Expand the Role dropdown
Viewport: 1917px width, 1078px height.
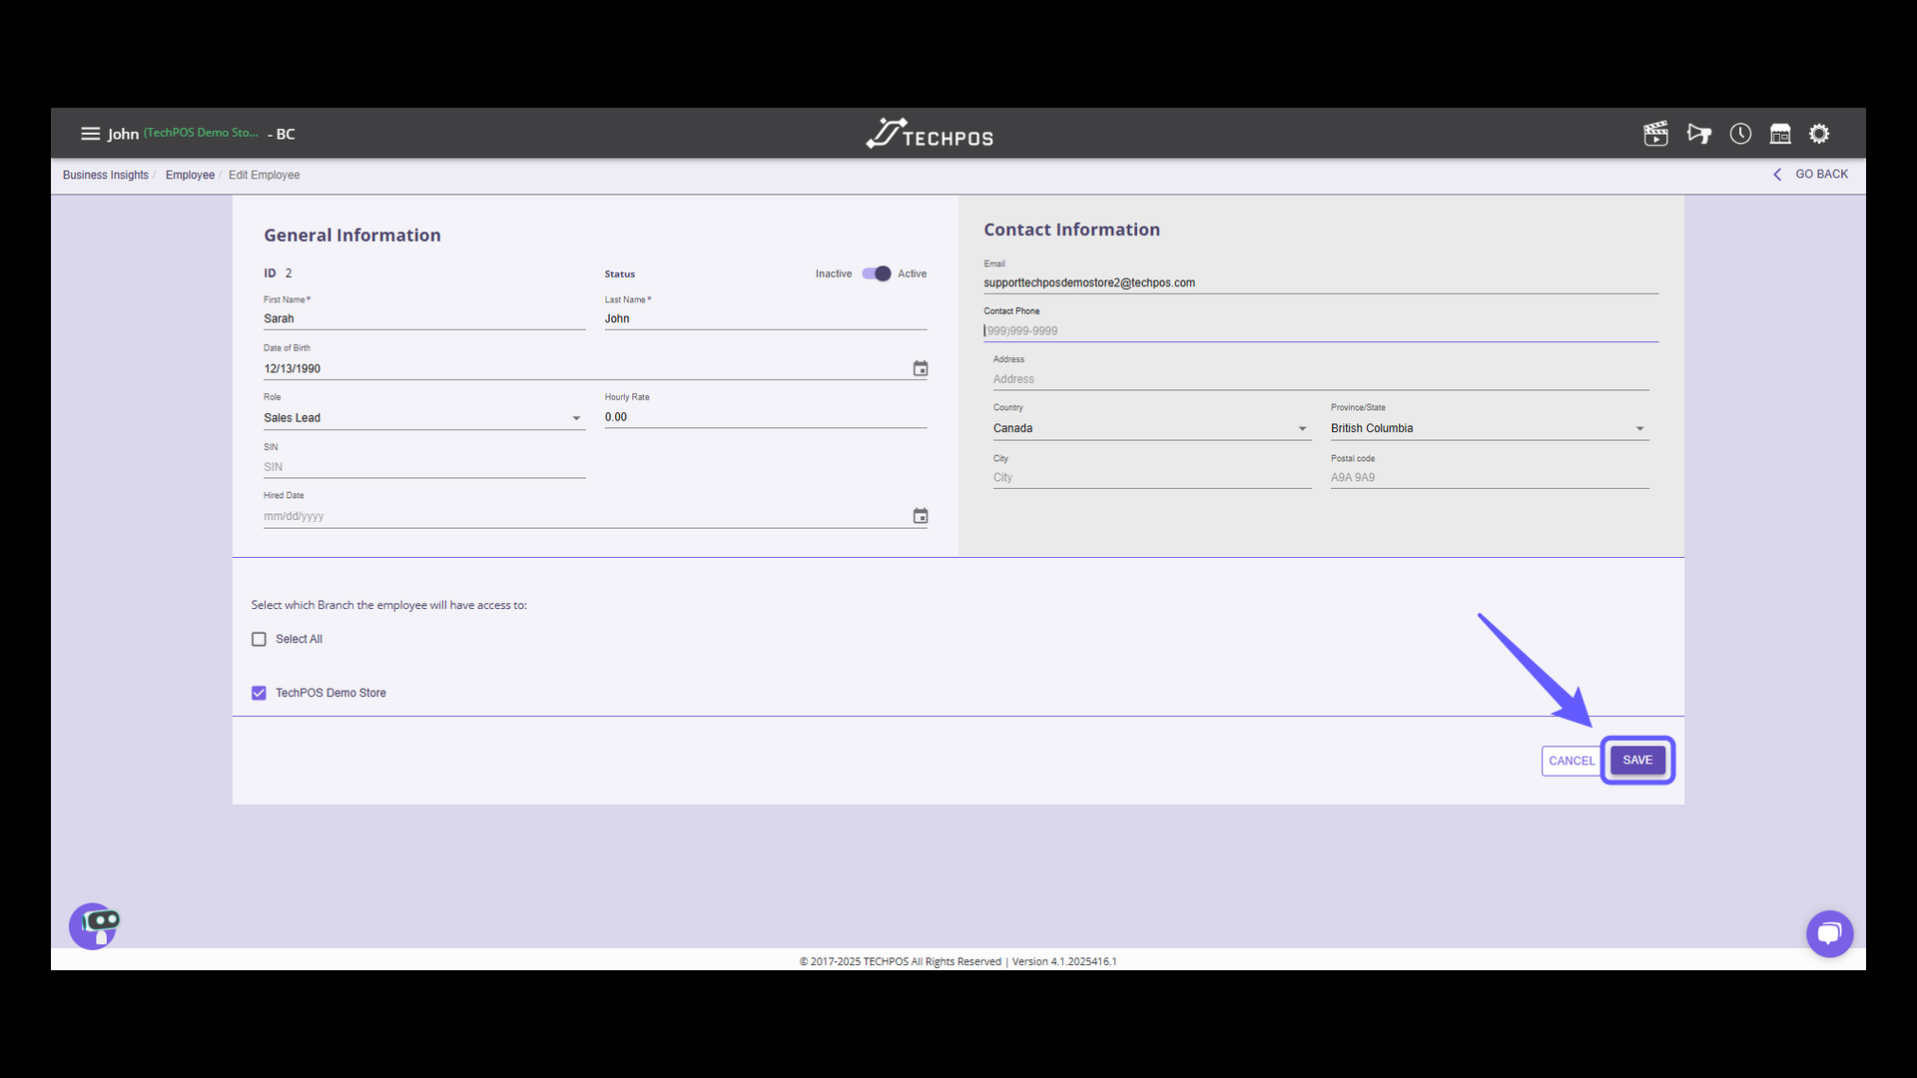[x=575, y=417]
